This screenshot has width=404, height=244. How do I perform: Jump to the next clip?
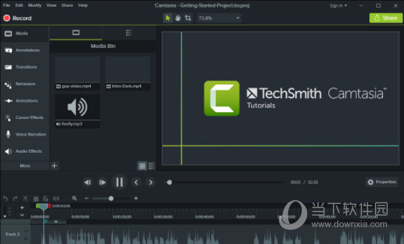(x=151, y=182)
